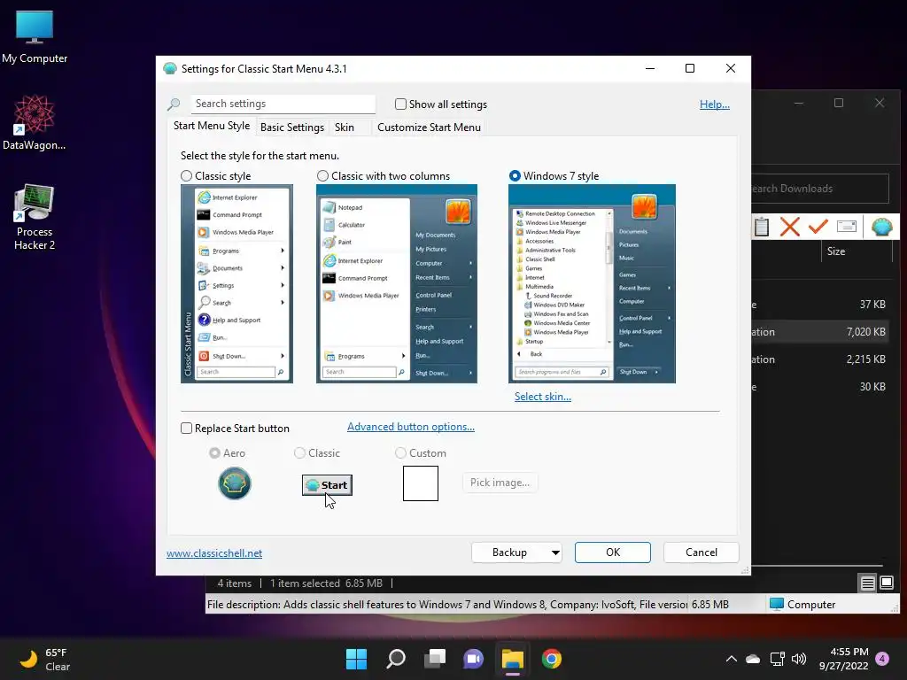Check Replace Start button option
This screenshot has height=680, width=907.
pyautogui.click(x=186, y=428)
